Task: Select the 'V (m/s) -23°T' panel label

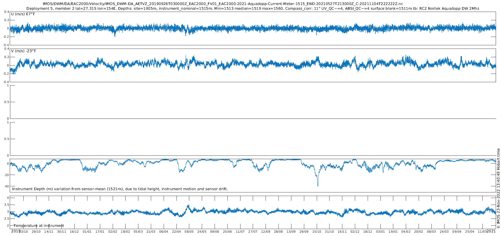Action: pos(23,51)
